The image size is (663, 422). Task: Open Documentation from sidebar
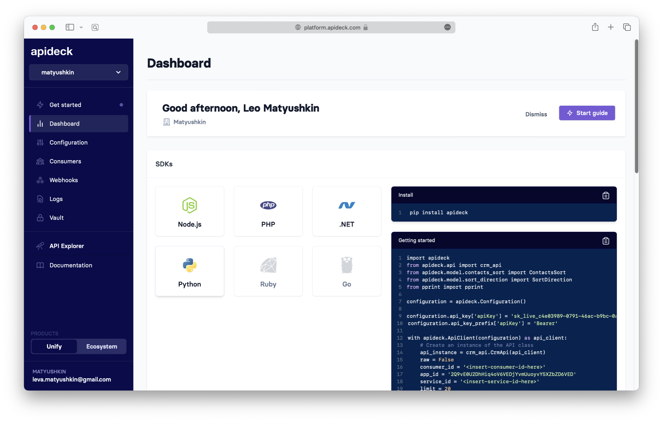(70, 265)
